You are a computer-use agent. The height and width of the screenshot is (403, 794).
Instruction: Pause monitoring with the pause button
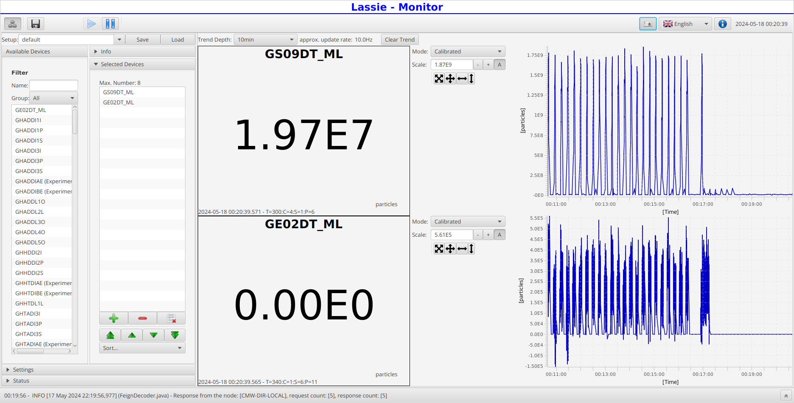(x=110, y=24)
